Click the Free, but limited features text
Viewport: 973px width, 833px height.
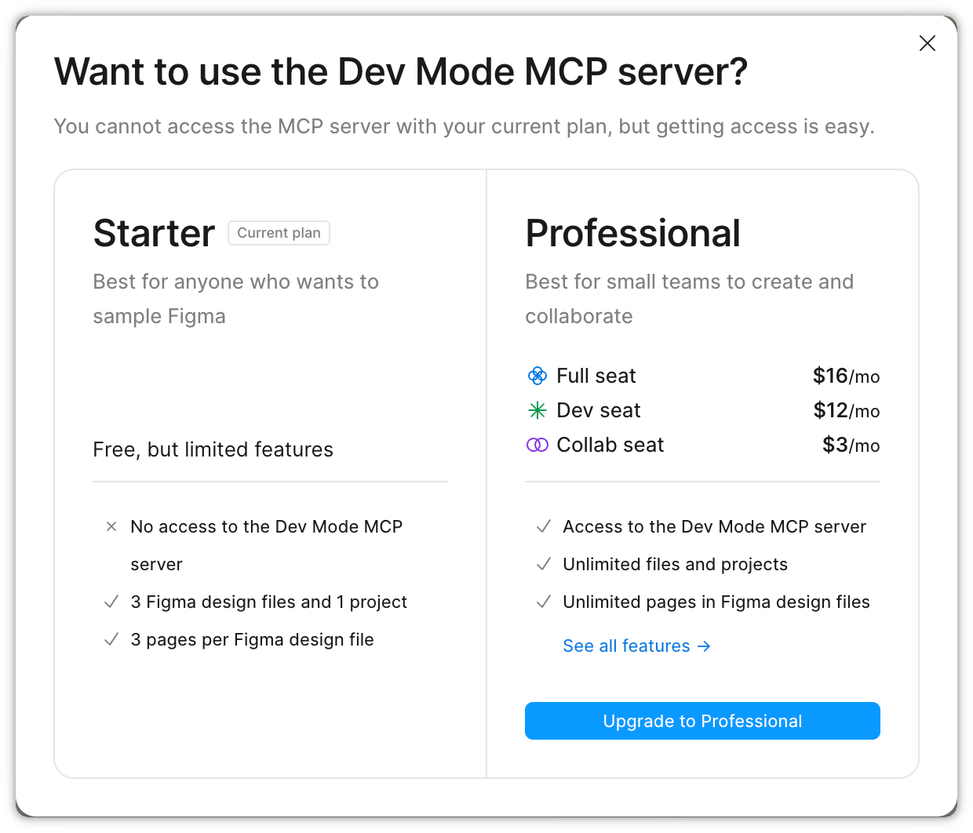[213, 449]
